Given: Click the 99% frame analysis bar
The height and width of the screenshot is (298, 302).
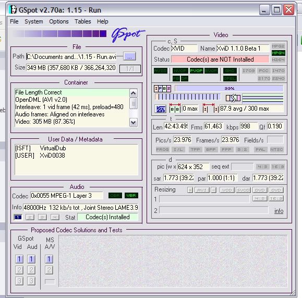Looking at the screenshot, I should coord(229,89).
